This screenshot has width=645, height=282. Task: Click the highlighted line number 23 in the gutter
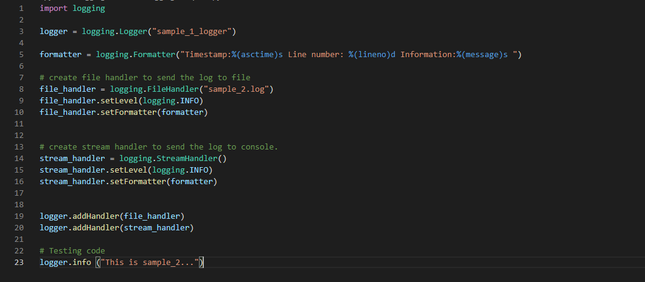(19, 263)
